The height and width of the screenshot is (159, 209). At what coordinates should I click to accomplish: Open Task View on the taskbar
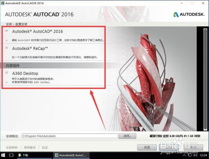[11, 155]
